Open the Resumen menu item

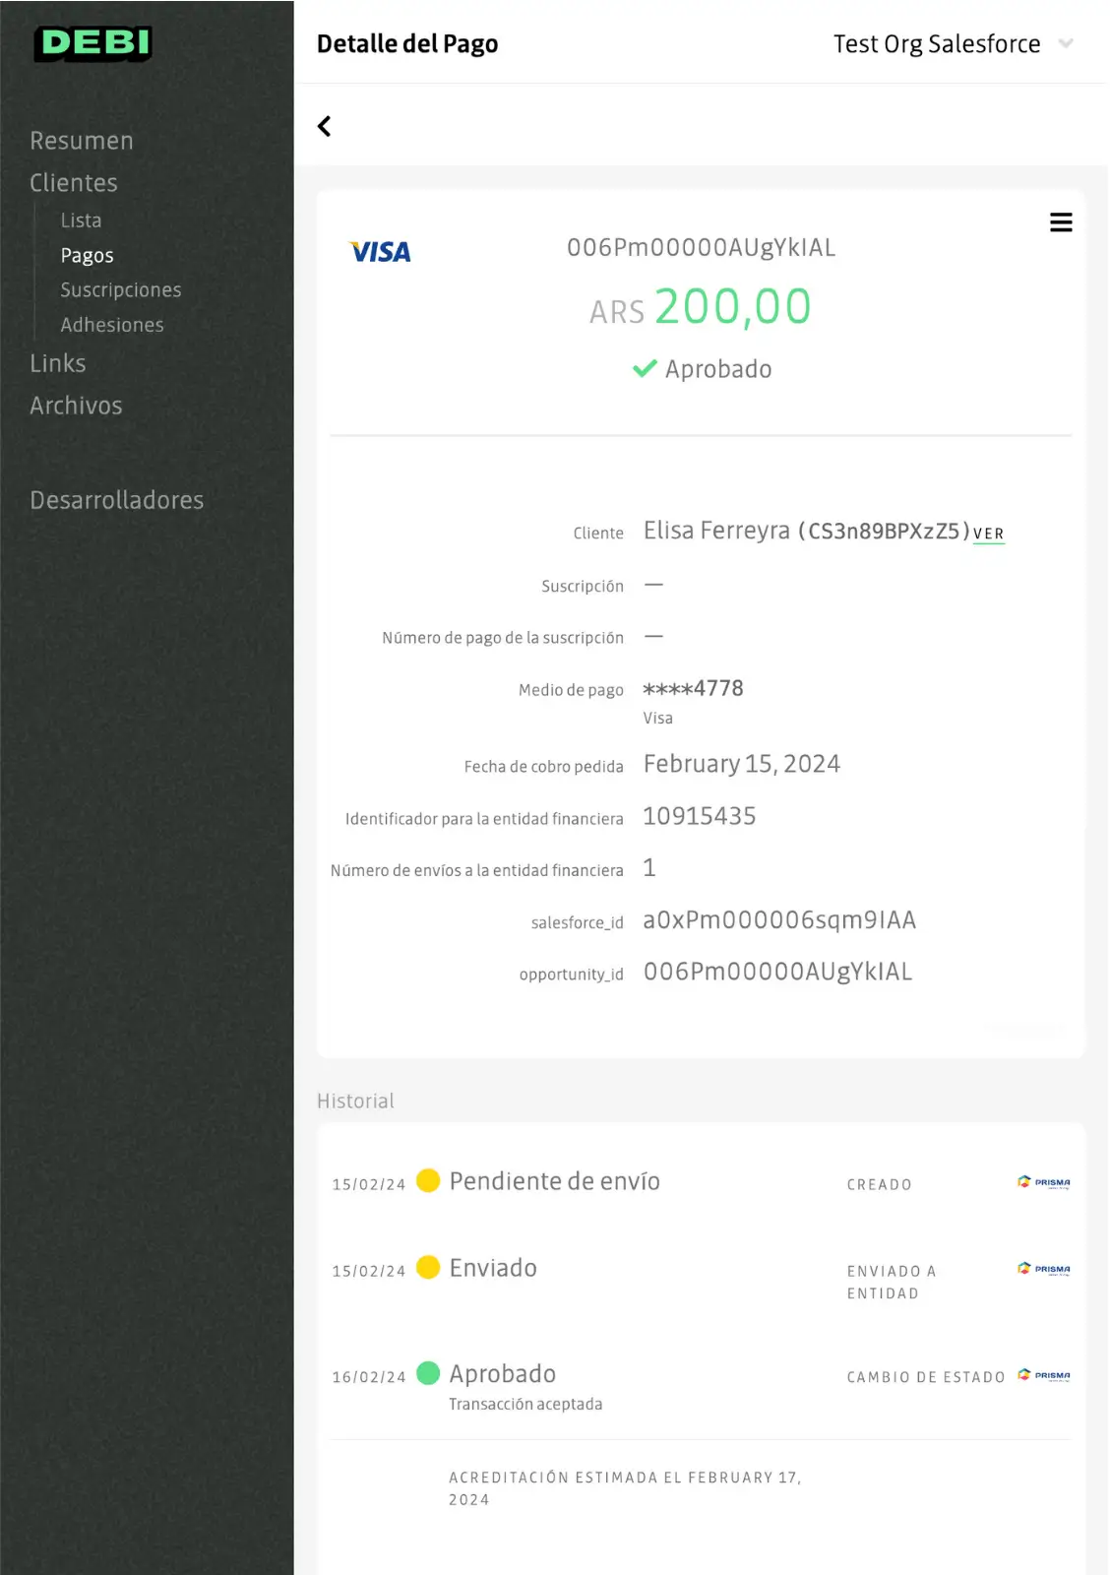pos(82,141)
